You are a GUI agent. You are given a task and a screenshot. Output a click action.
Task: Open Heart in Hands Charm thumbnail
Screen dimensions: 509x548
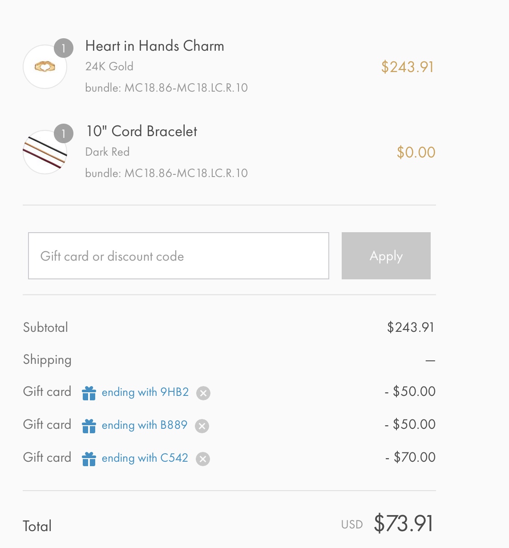(45, 67)
